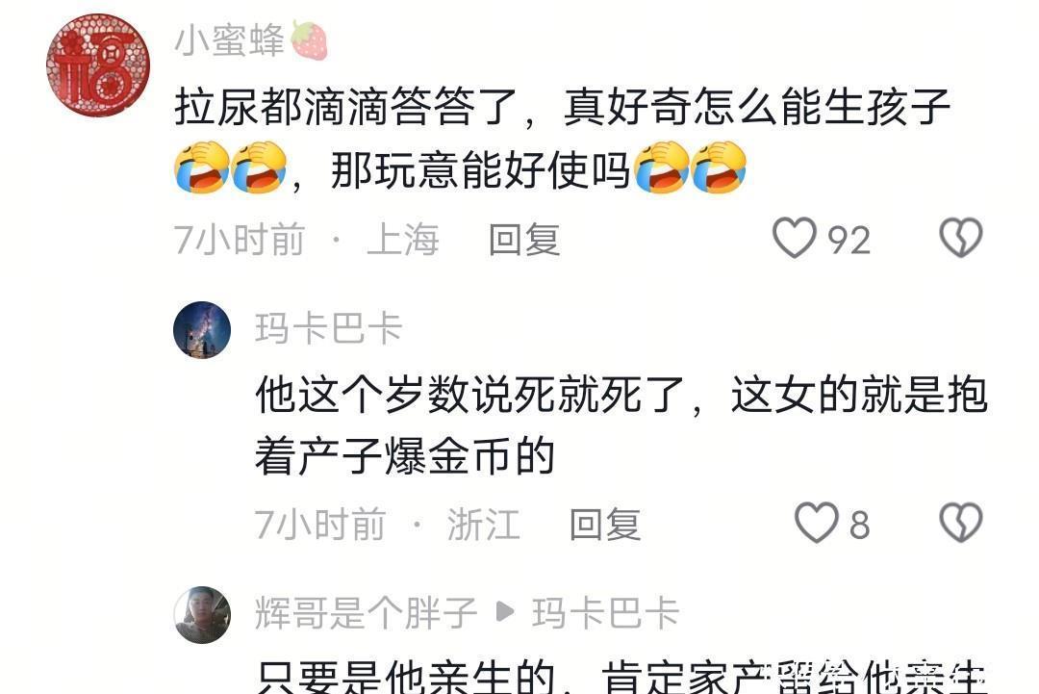Image resolution: width=1039 pixels, height=694 pixels.
Task: Visit the 玛卡巴卡 username above the reply
Action: [x=329, y=328]
